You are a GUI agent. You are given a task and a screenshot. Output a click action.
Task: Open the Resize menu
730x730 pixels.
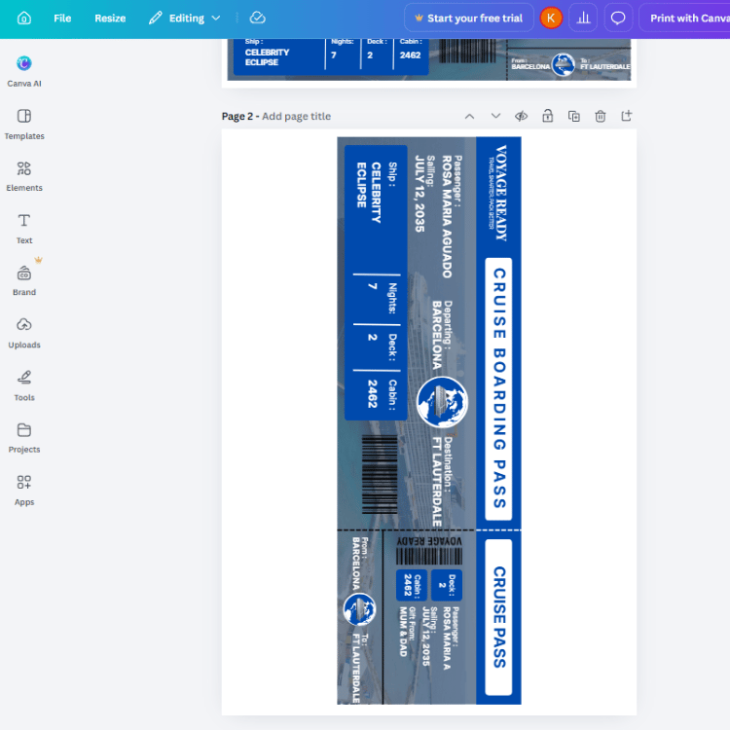click(x=110, y=18)
